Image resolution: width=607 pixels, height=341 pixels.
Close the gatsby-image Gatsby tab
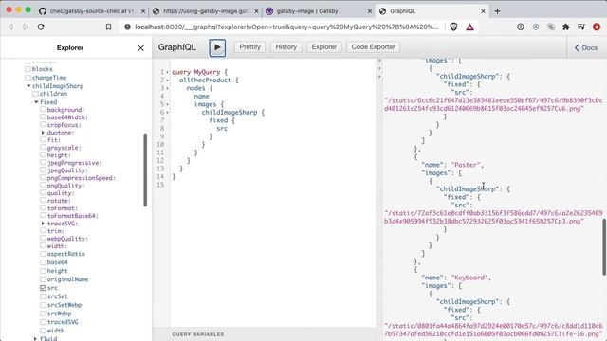point(370,11)
